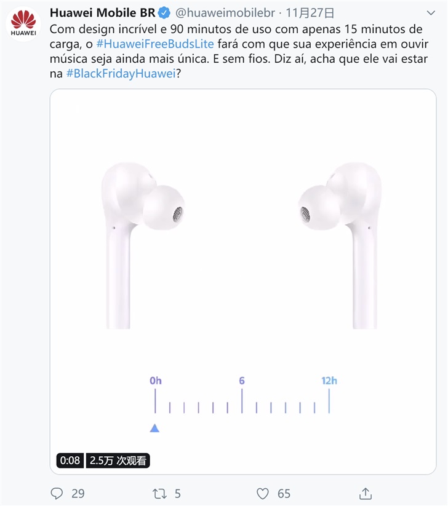The height and width of the screenshot is (506, 448).
Task: Click the 6 hour mark on scale
Action: (x=242, y=381)
